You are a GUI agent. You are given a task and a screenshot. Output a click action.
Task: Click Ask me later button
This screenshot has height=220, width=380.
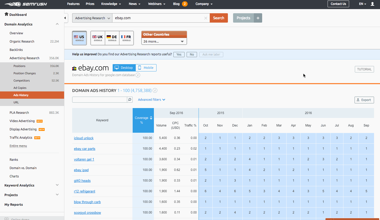click(211, 55)
